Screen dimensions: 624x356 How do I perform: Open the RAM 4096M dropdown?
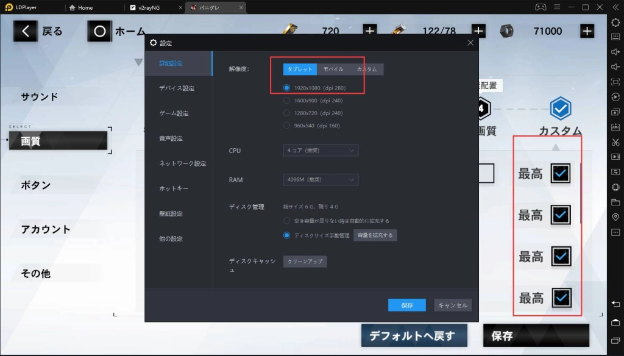(321, 180)
